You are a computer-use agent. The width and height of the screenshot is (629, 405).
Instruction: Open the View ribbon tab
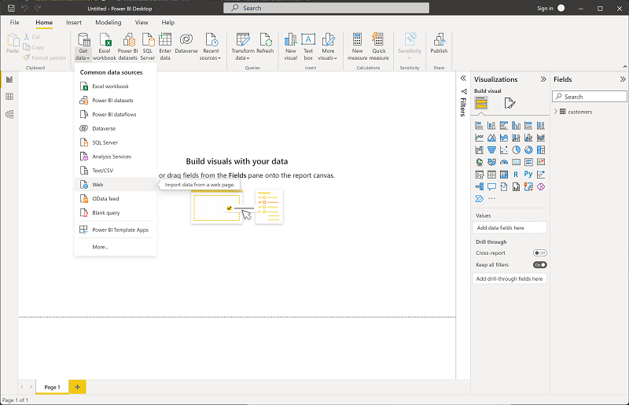click(x=142, y=23)
